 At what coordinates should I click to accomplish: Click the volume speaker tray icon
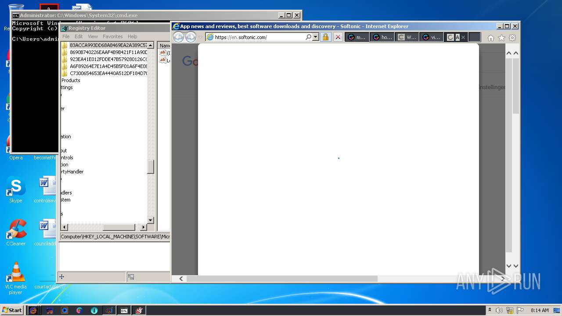pyautogui.click(x=499, y=310)
